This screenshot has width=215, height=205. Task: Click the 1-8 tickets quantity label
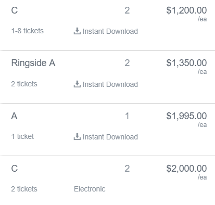tap(28, 31)
